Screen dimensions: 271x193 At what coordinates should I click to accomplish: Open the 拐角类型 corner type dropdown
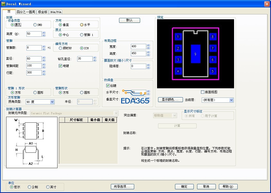pyautogui.click(x=52, y=102)
